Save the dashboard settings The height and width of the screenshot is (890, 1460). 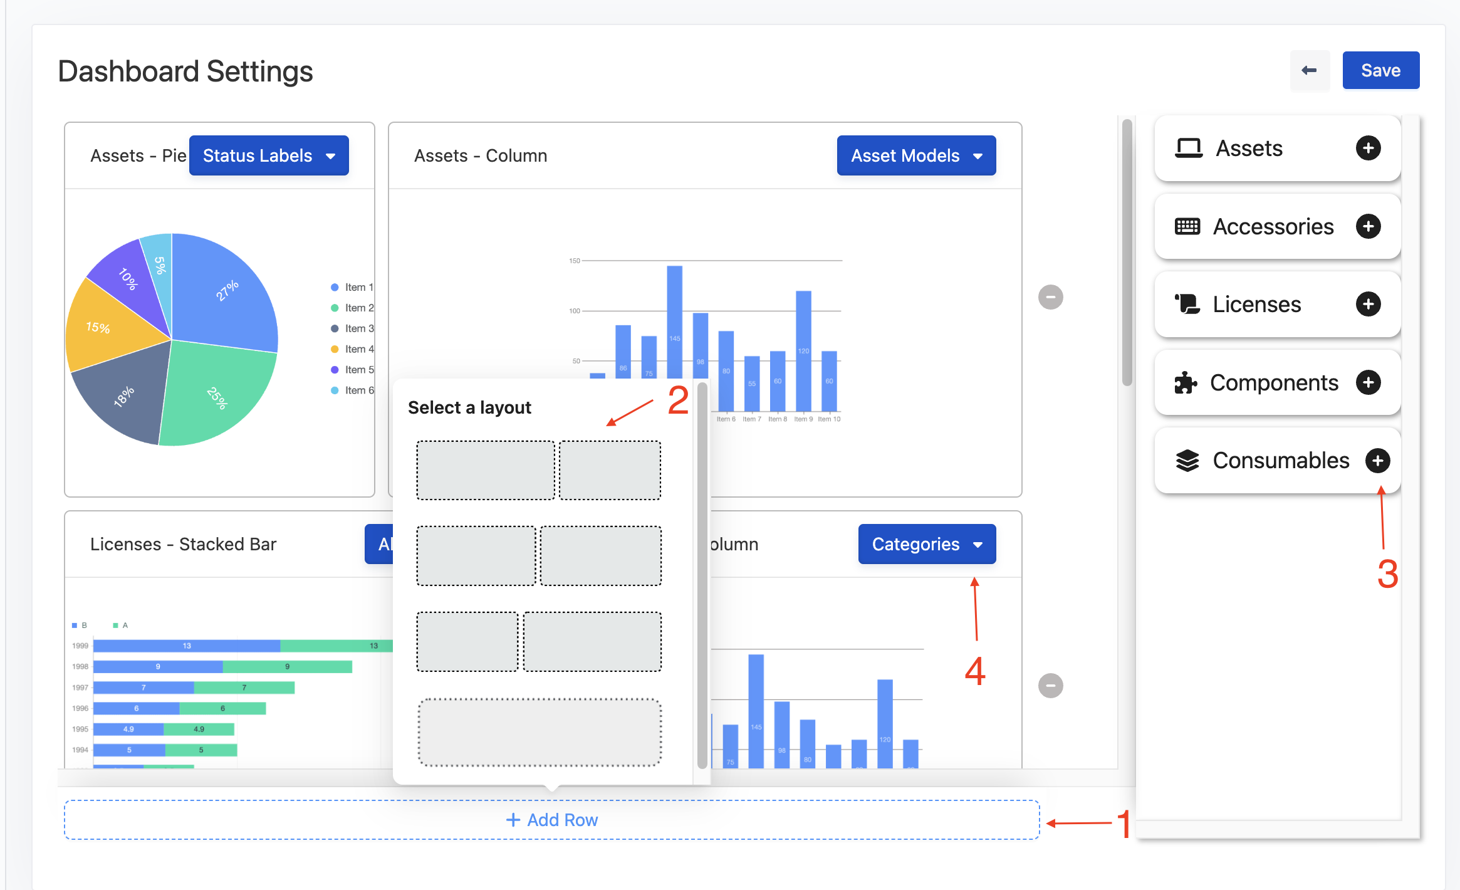[x=1380, y=70]
